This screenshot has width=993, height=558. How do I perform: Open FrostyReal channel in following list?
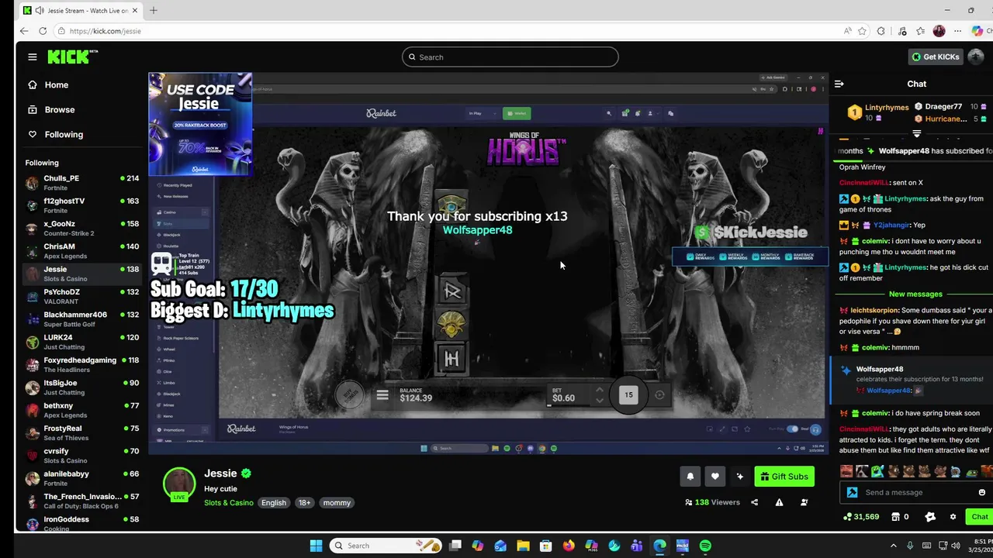[x=81, y=432]
